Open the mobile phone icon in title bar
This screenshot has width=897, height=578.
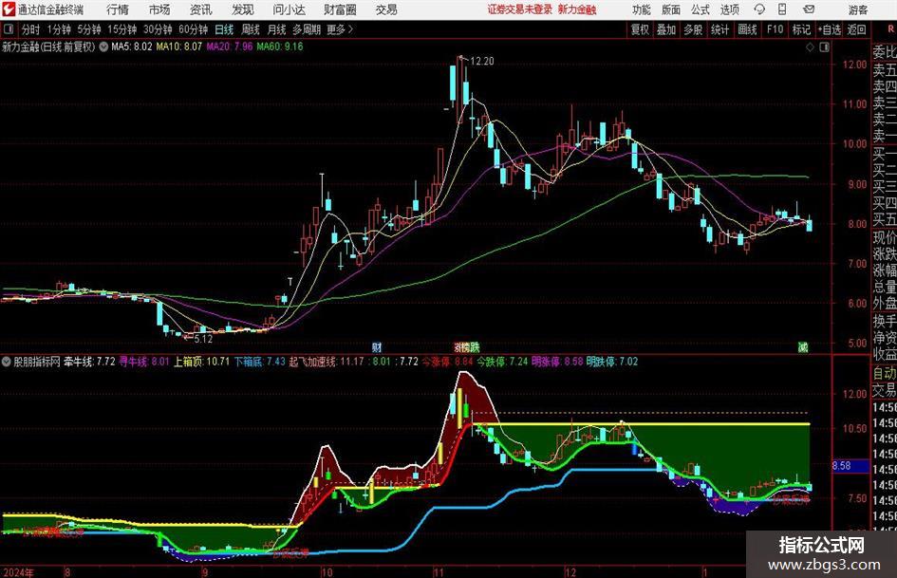(782, 9)
